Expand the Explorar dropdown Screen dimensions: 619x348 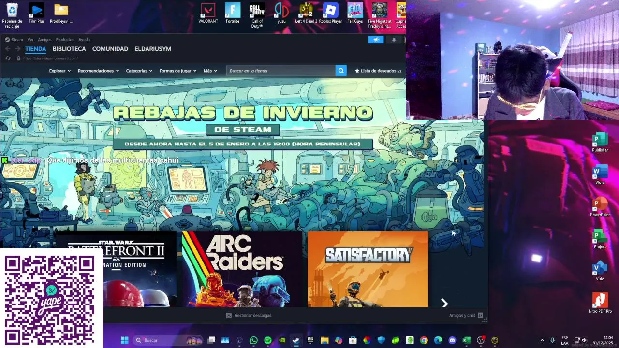coord(59,71)
